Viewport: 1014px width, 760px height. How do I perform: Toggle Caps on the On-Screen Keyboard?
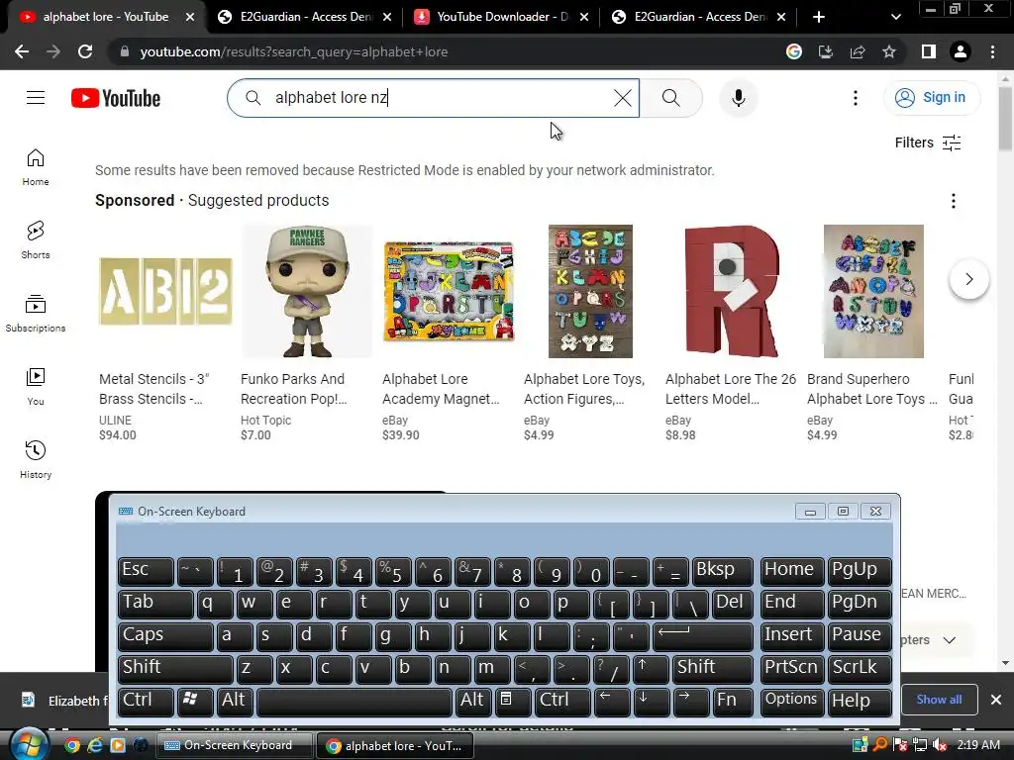(x=165, y=636)
